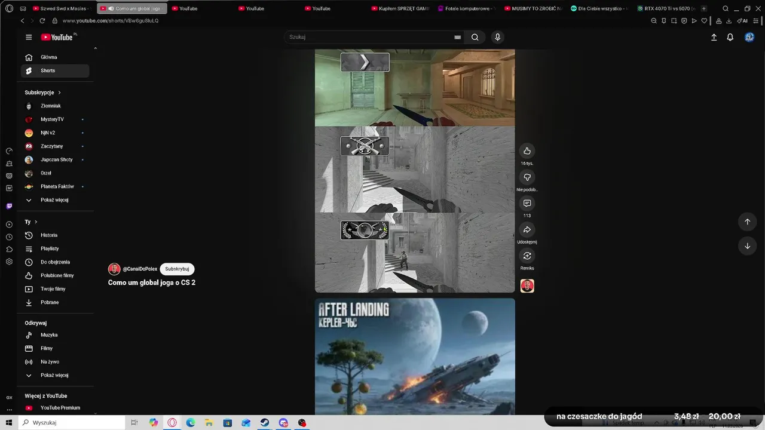This screenshot has width=765, height=430.
Task: Open the upload/create icon in YouTube header
Action: (x=714, y=37)
